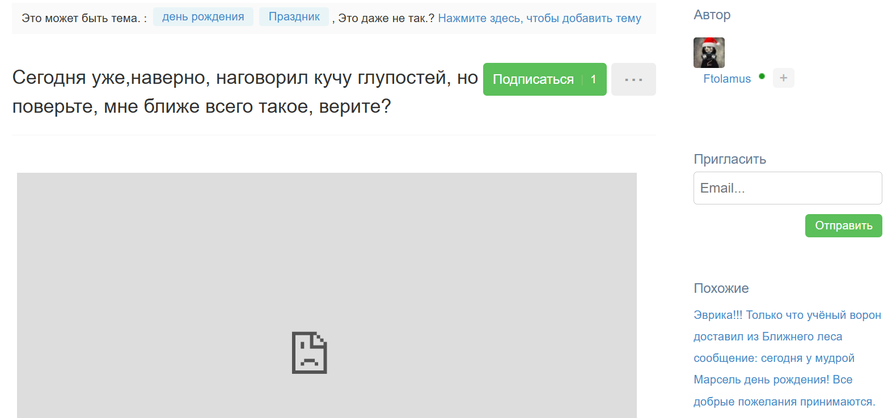The image size is (892, 418).
Task: Click the green online status dot
Action: pyautogui.click(x=762, y=76)
